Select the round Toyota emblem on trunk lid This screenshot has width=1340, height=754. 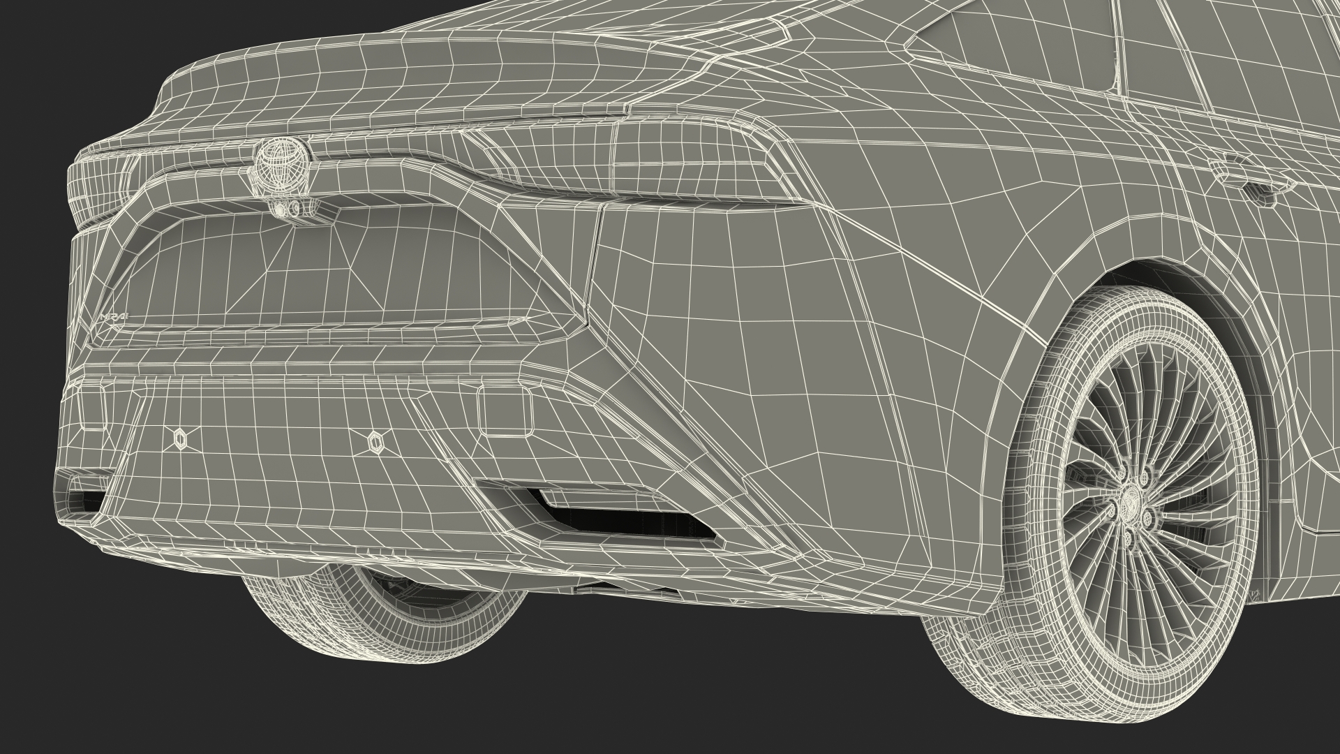(x=282, y=166)
